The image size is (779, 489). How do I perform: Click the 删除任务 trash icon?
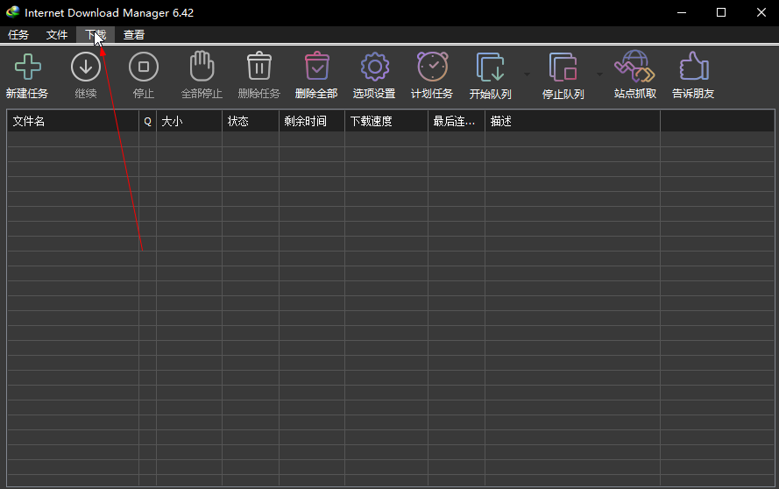[x=259, y=66]
